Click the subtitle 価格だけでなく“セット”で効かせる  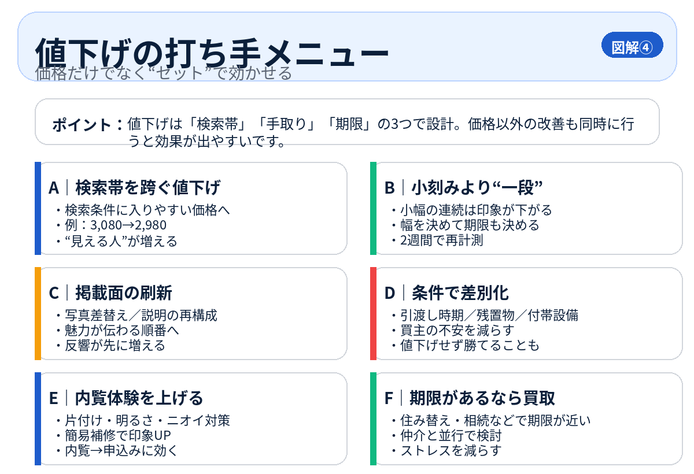(164, 73)
